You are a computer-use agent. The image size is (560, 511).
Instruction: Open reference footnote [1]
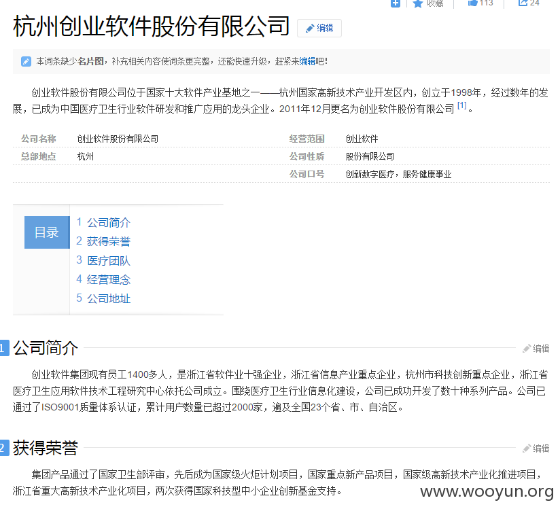coord(461,105)
